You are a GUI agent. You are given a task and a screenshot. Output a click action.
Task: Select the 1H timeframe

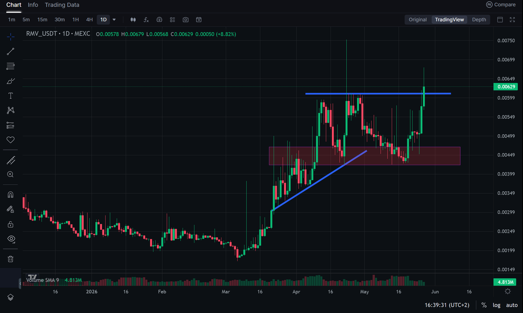(76, 20)
